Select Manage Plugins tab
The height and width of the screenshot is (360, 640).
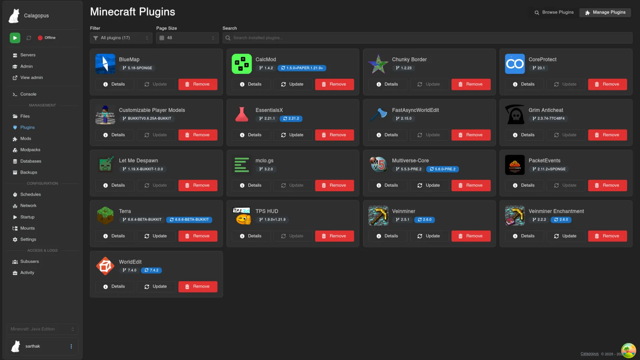(605, 12)
